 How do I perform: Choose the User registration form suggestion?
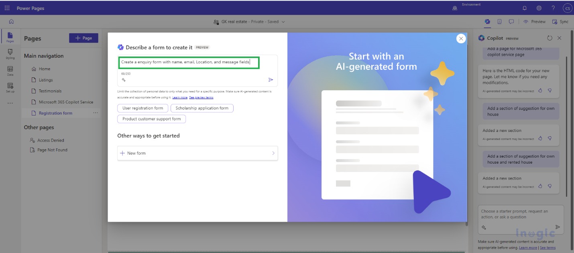(142, 108)
